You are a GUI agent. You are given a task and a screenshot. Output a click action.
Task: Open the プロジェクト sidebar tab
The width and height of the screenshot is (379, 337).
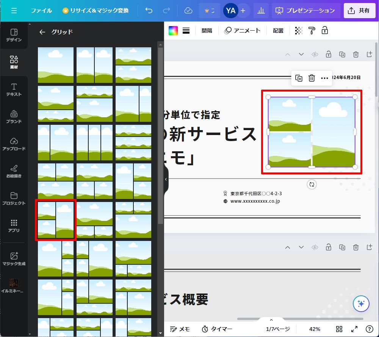point(14,199)
